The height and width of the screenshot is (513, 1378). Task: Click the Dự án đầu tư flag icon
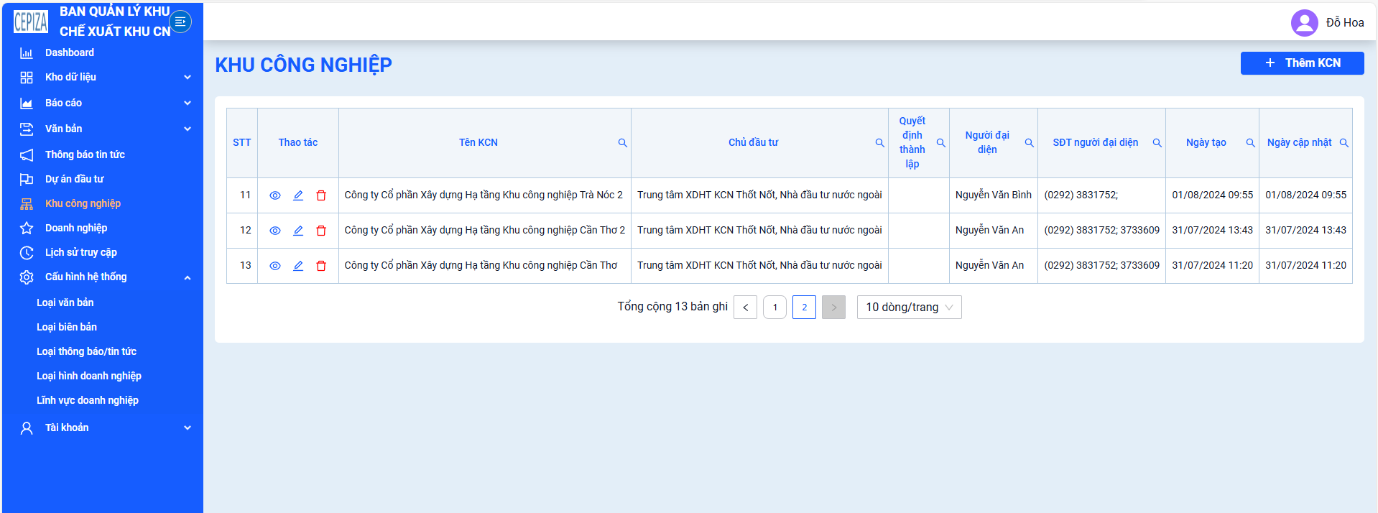[27, 179]
